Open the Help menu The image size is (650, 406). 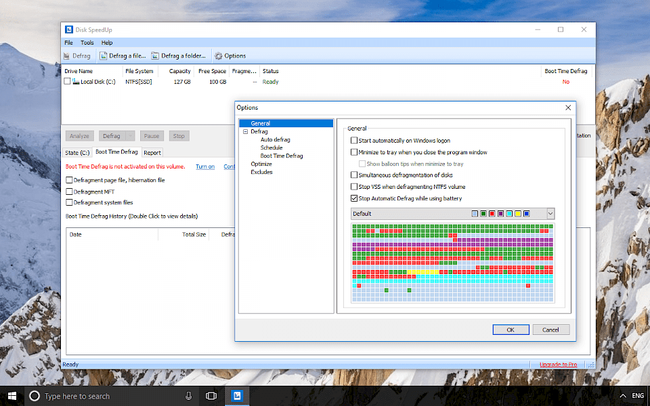[x=107, y=43]
